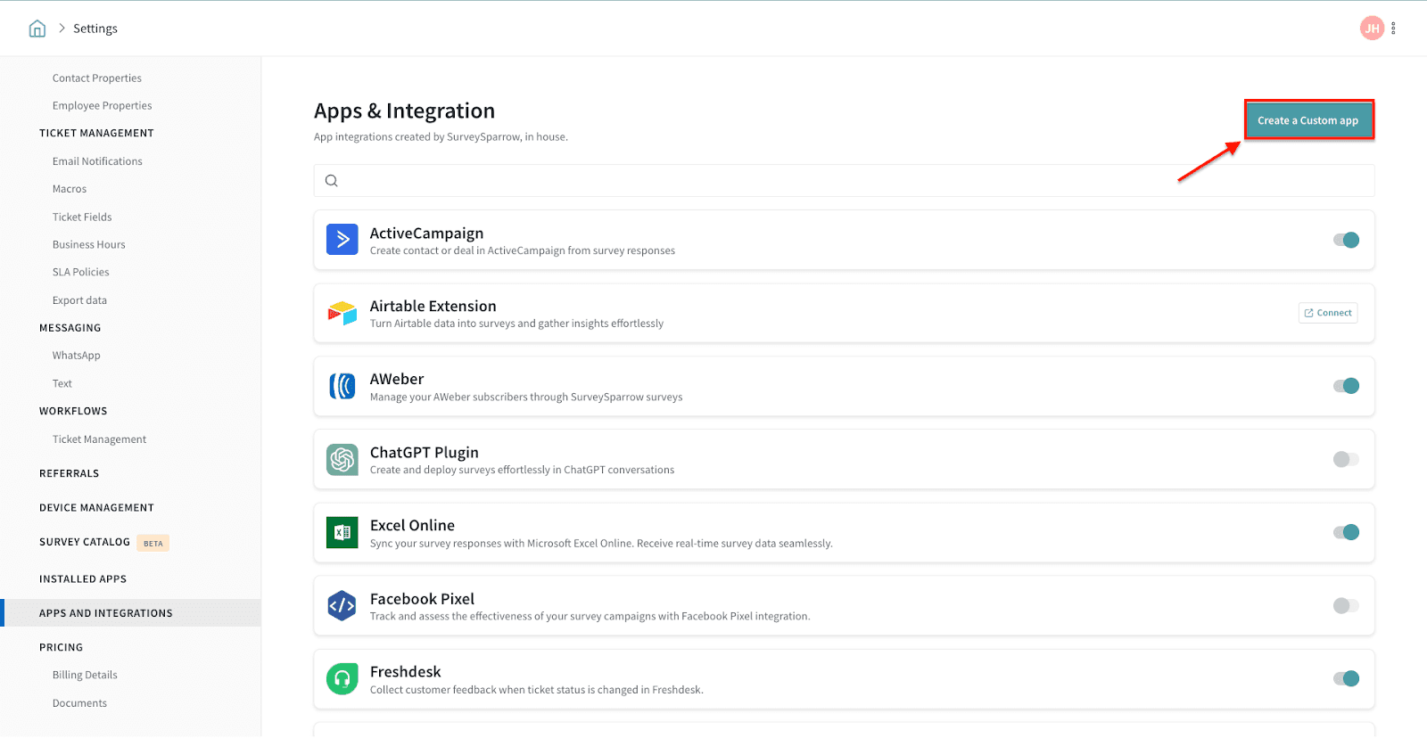Viewport: 1427px width, 738px height.
Task: Select the ChatGPT Plugin icon
Action: click(342, 460)
